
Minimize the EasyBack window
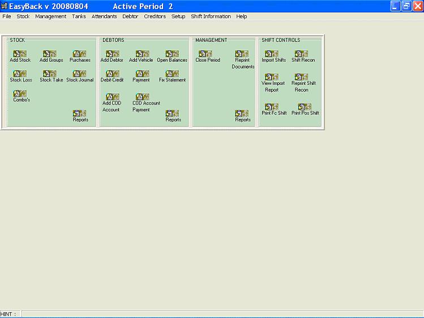(395, 6)
